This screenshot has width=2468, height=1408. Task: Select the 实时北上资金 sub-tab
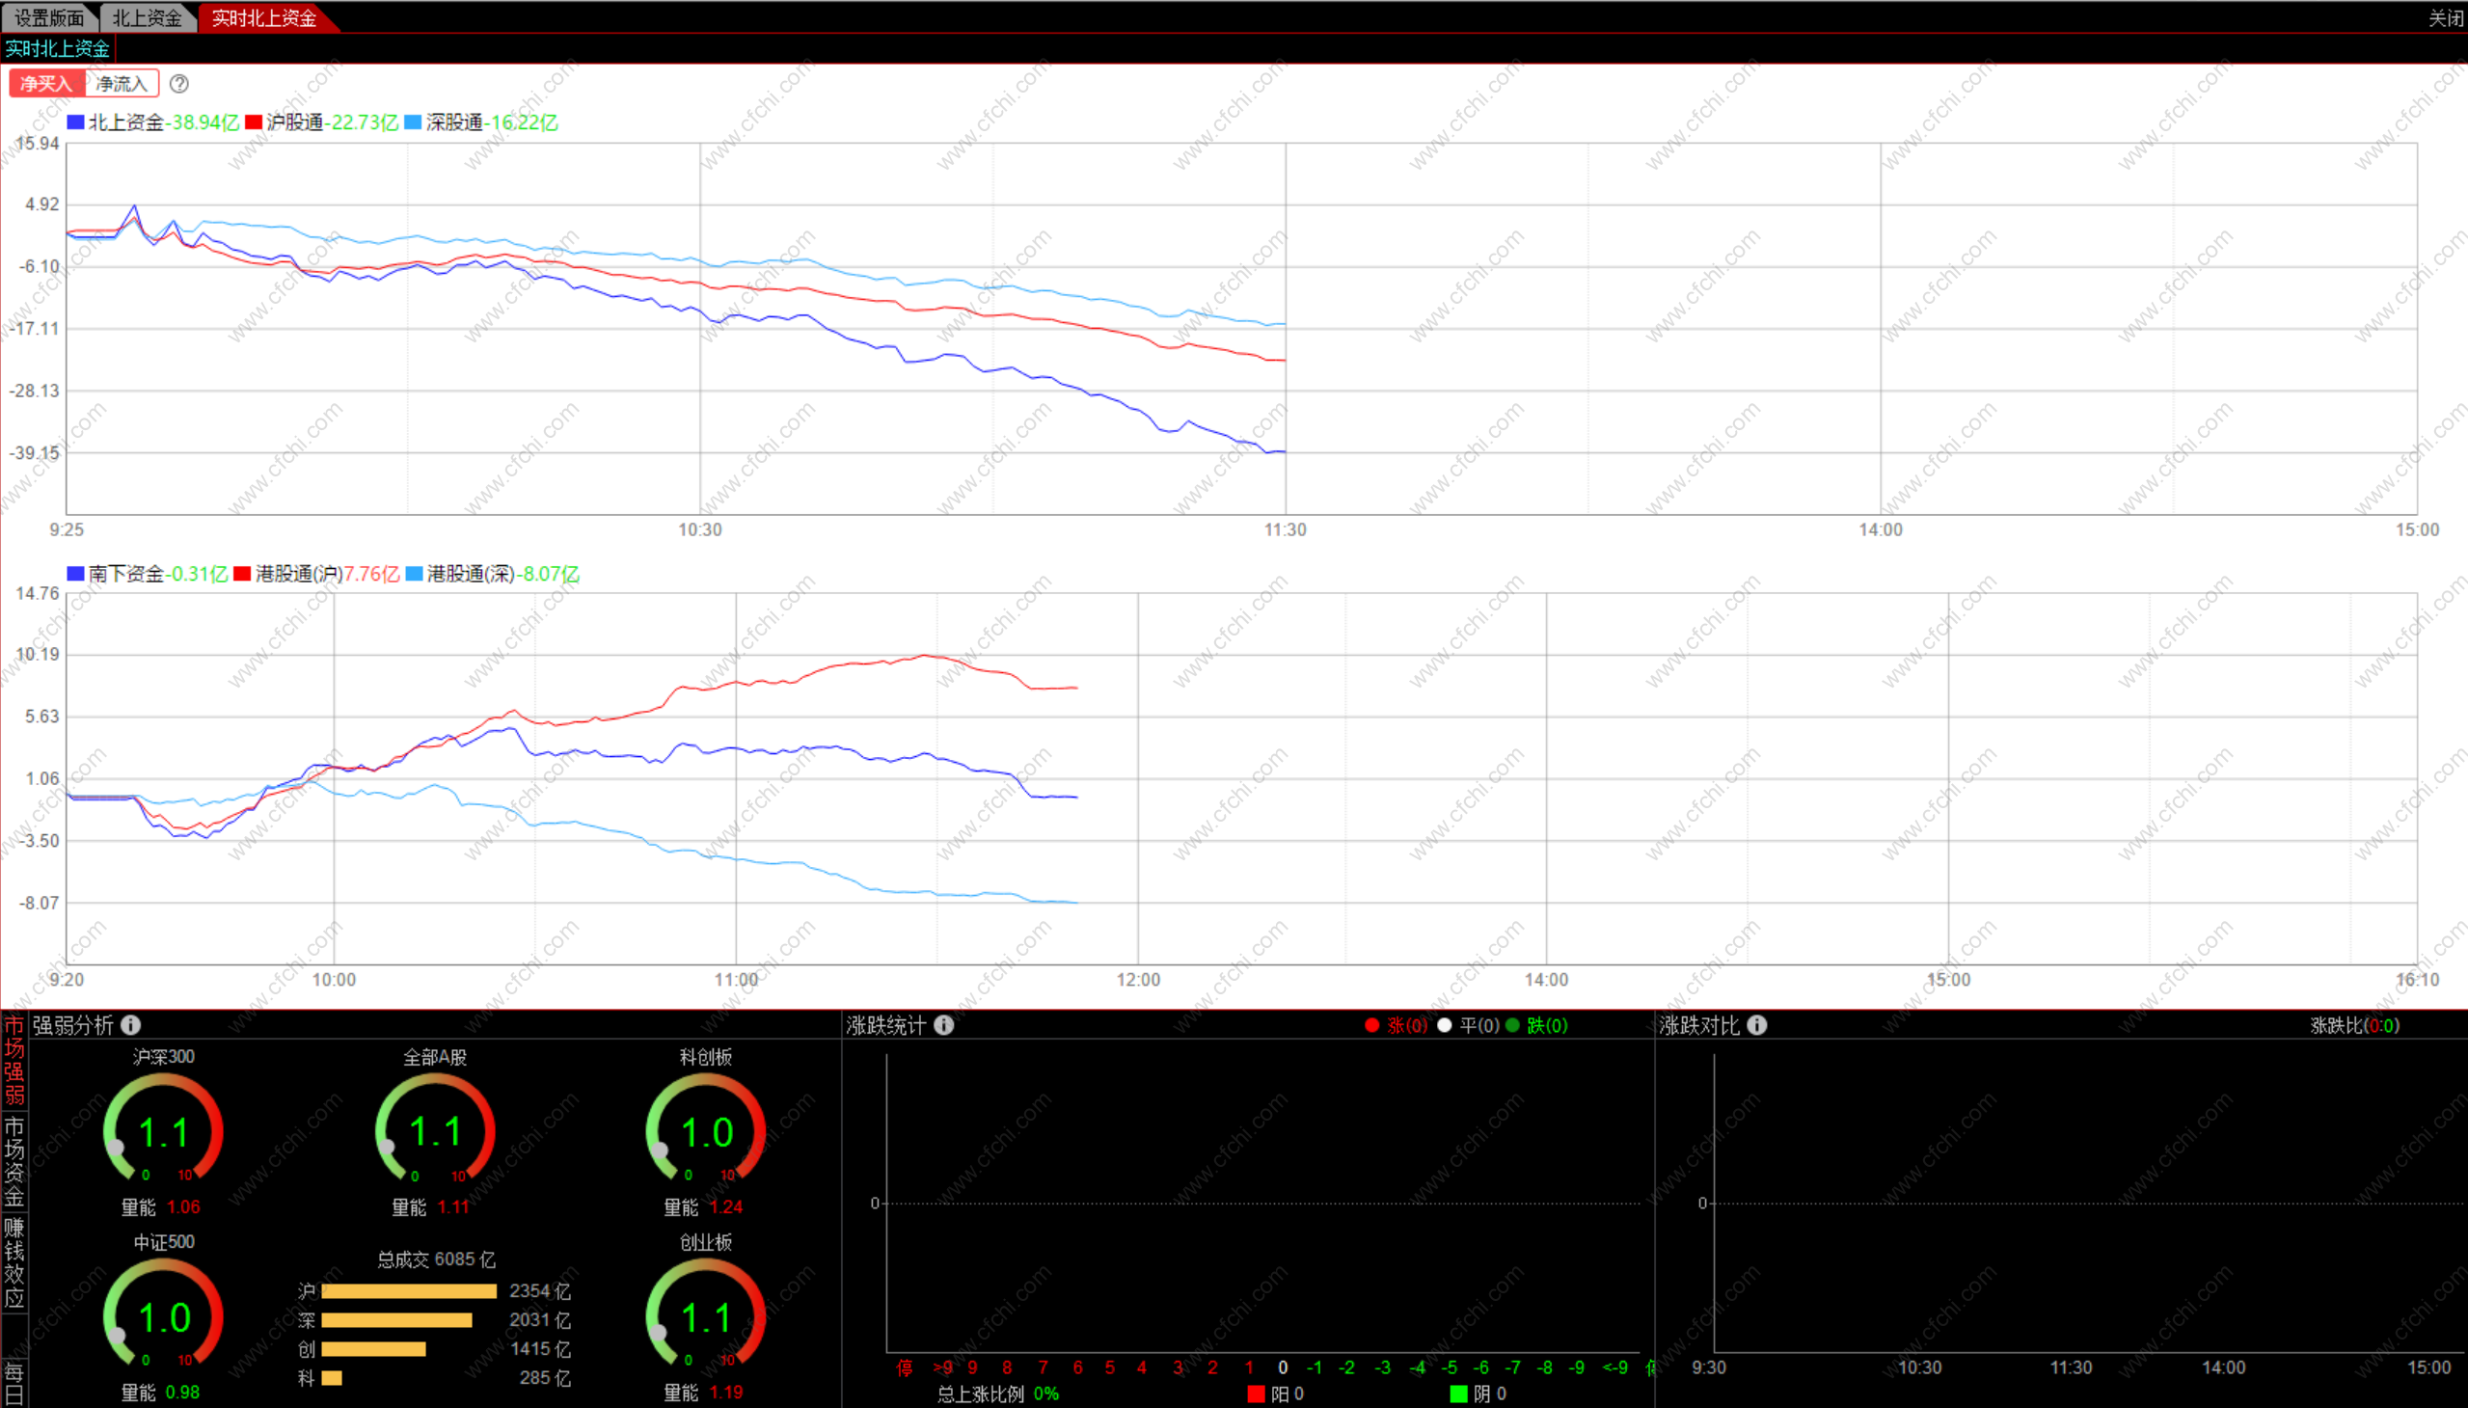click(57, 48)
